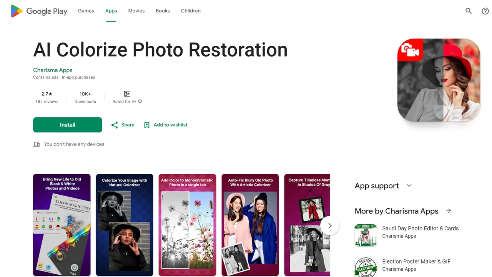Viewport: 492px width, 277px height.
Task: Click the Add to wishlist bookmark icon
Action: tap(146, 125)
